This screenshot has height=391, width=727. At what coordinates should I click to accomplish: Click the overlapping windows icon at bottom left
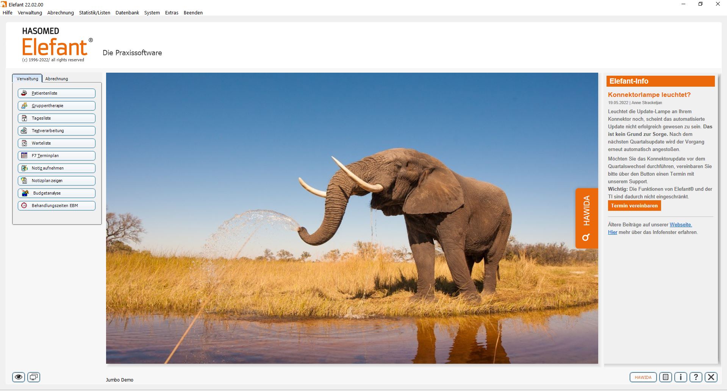(x=34, y=377)
